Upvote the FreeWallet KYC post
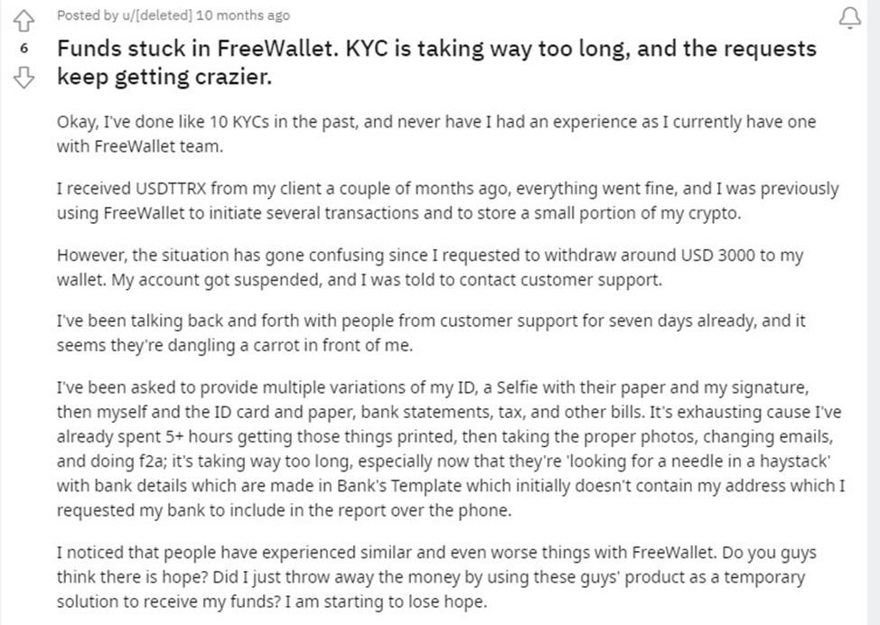 [23, 21]
